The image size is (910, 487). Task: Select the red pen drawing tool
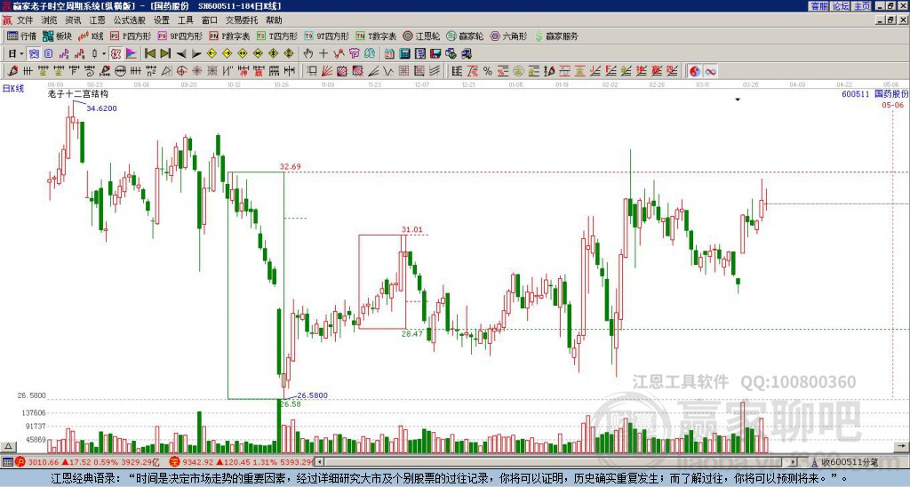pos(12,71)
